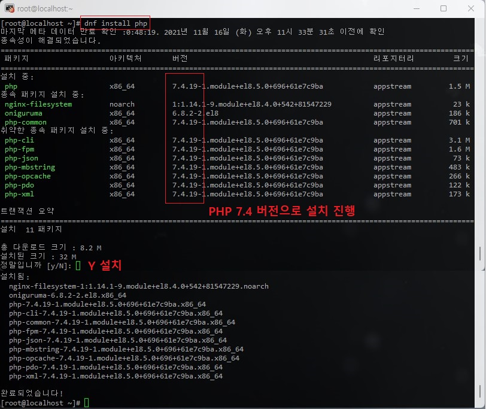The image size is (486, 409).
Task: Click '설치 11 패키지' line
Action: pyautogui.click(x=31, y=229)
